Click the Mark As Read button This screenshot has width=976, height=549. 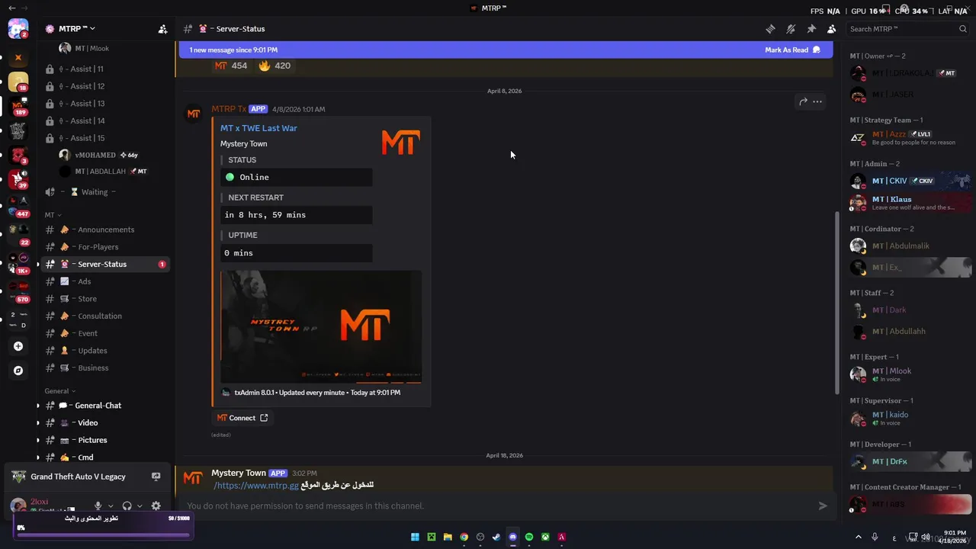[792, 50]
